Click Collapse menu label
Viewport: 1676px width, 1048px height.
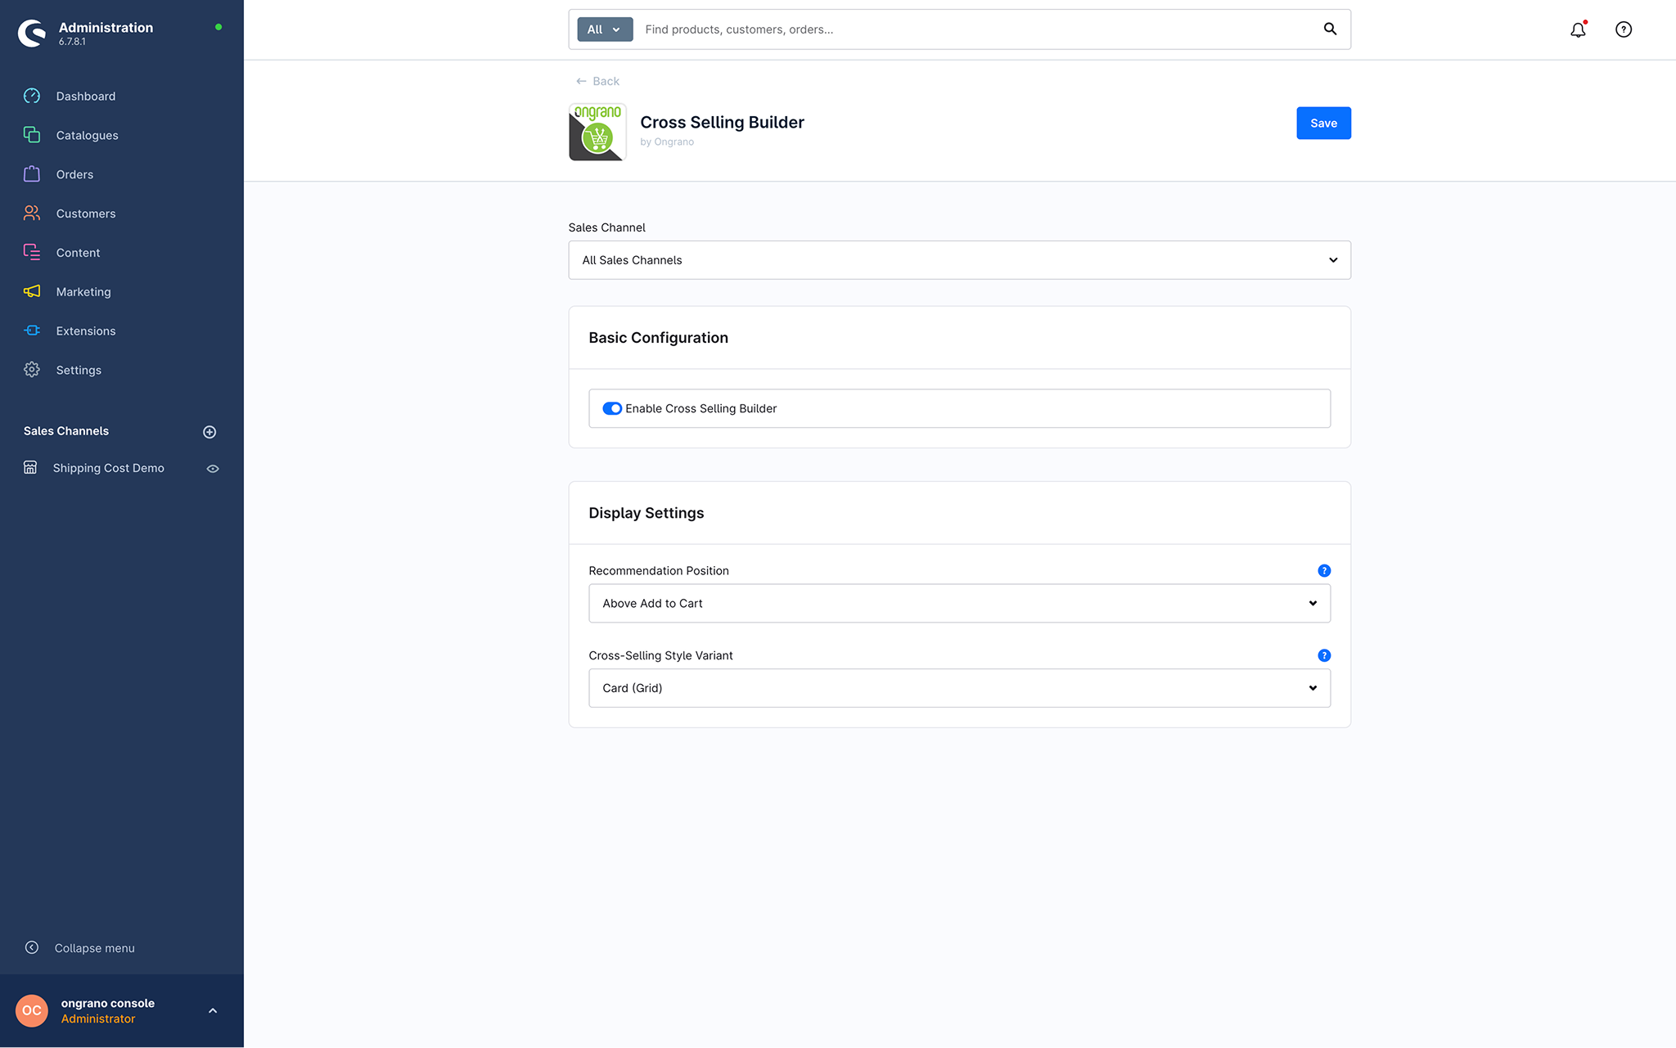click(95, 948)
